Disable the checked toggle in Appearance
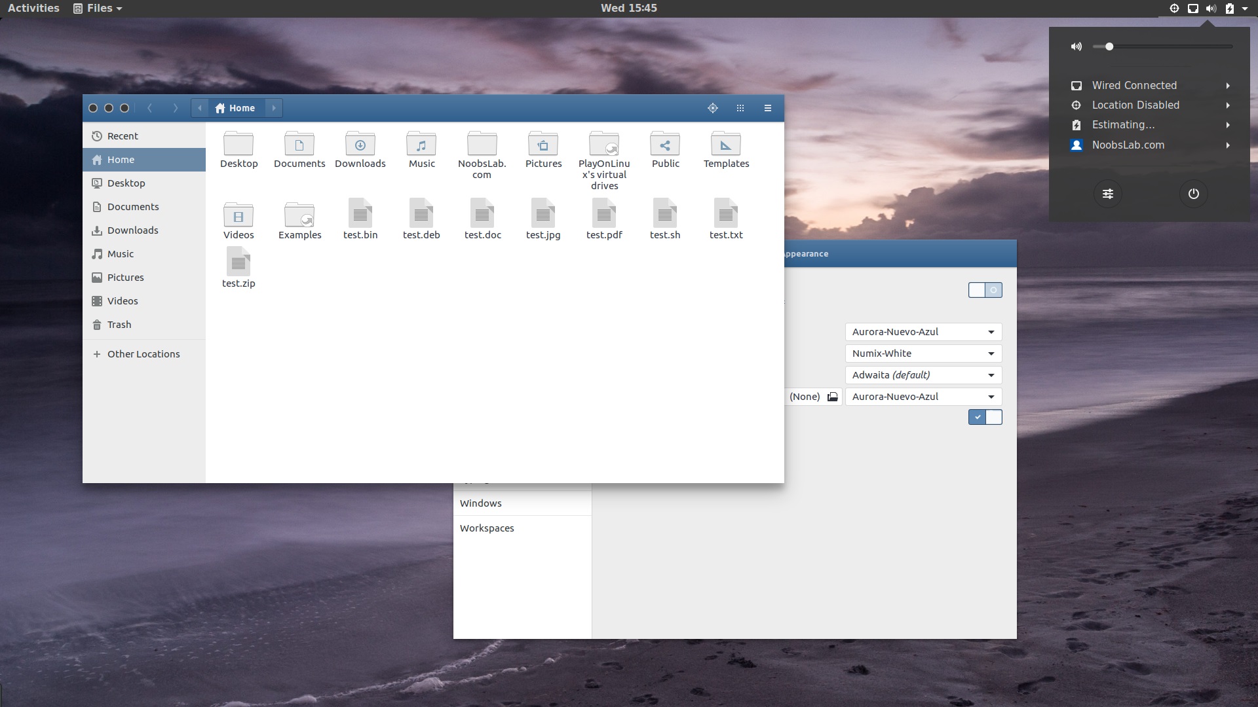 pos(985,417)
